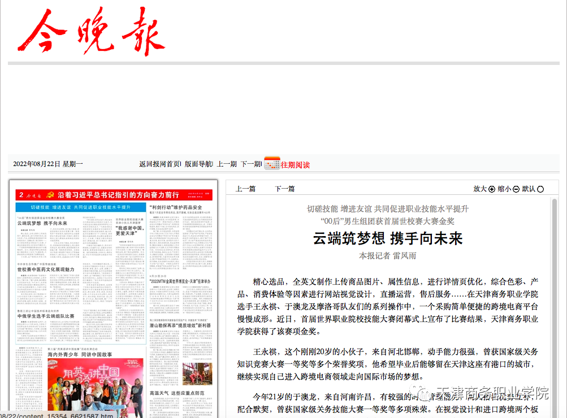Click the zoom-in plus circle icon
567x418 pixels.
(492, 189)
